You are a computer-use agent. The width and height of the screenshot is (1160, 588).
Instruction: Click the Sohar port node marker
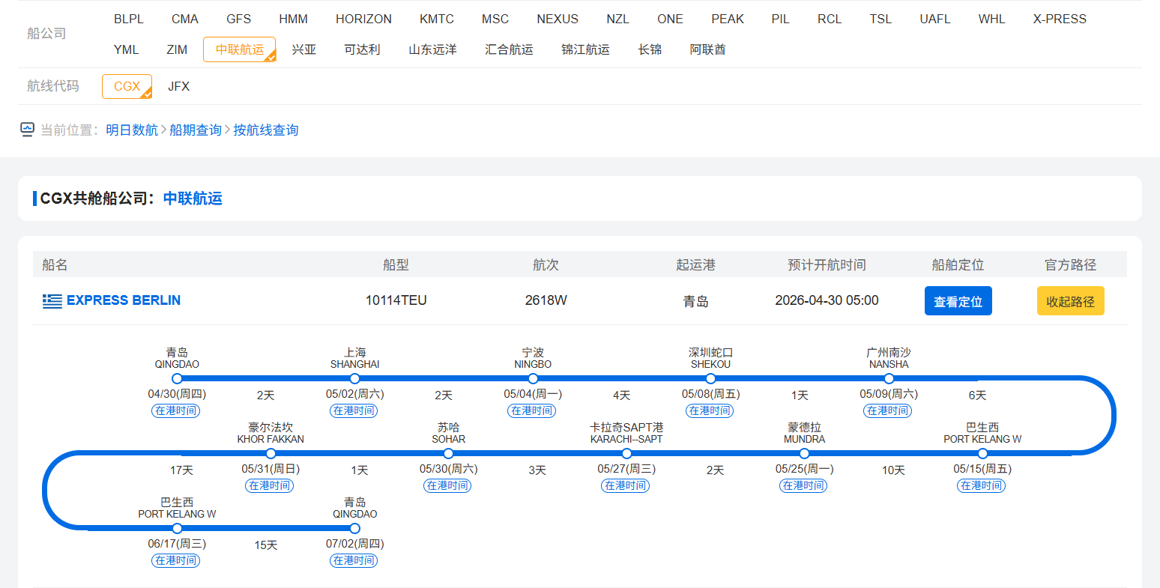click(448, 453)
